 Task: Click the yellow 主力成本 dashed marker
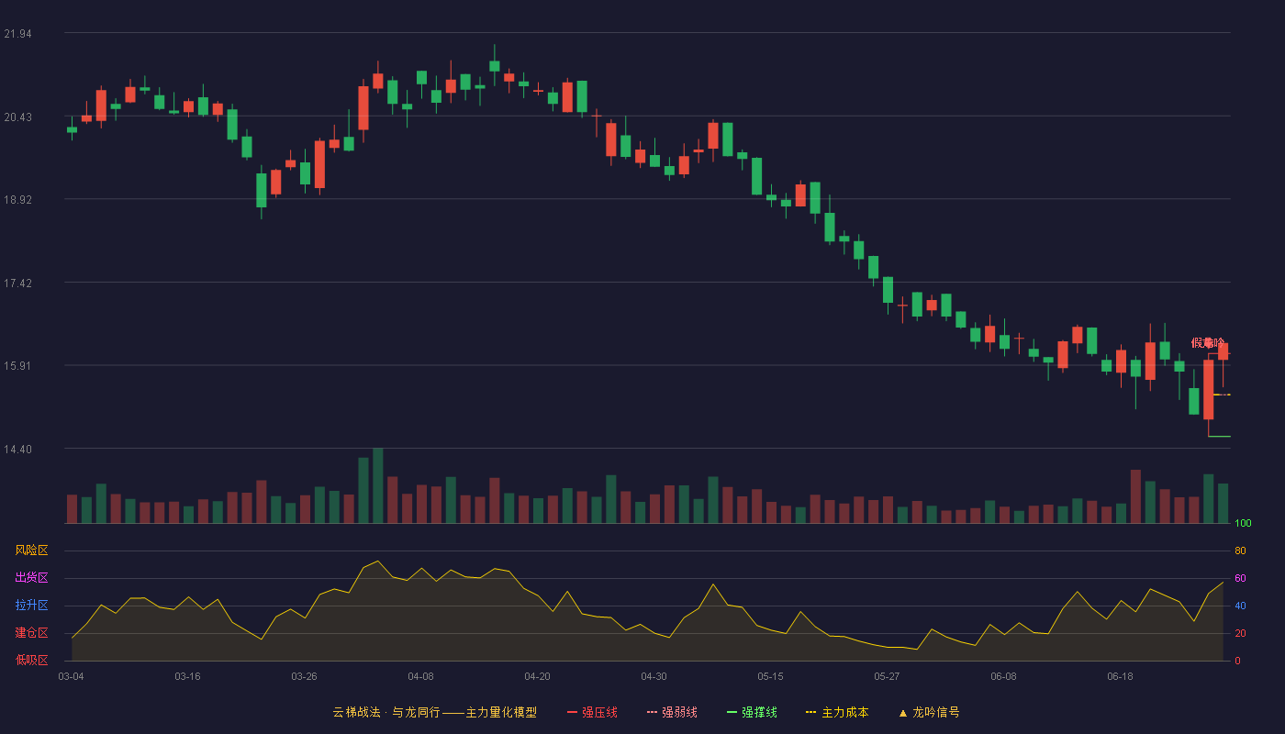[x=810, y=712]
